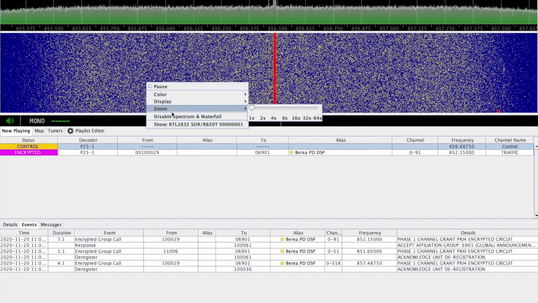538x303 pixels.
Task: Open the Playlist Editor tab
Action: tap(86, 131)
